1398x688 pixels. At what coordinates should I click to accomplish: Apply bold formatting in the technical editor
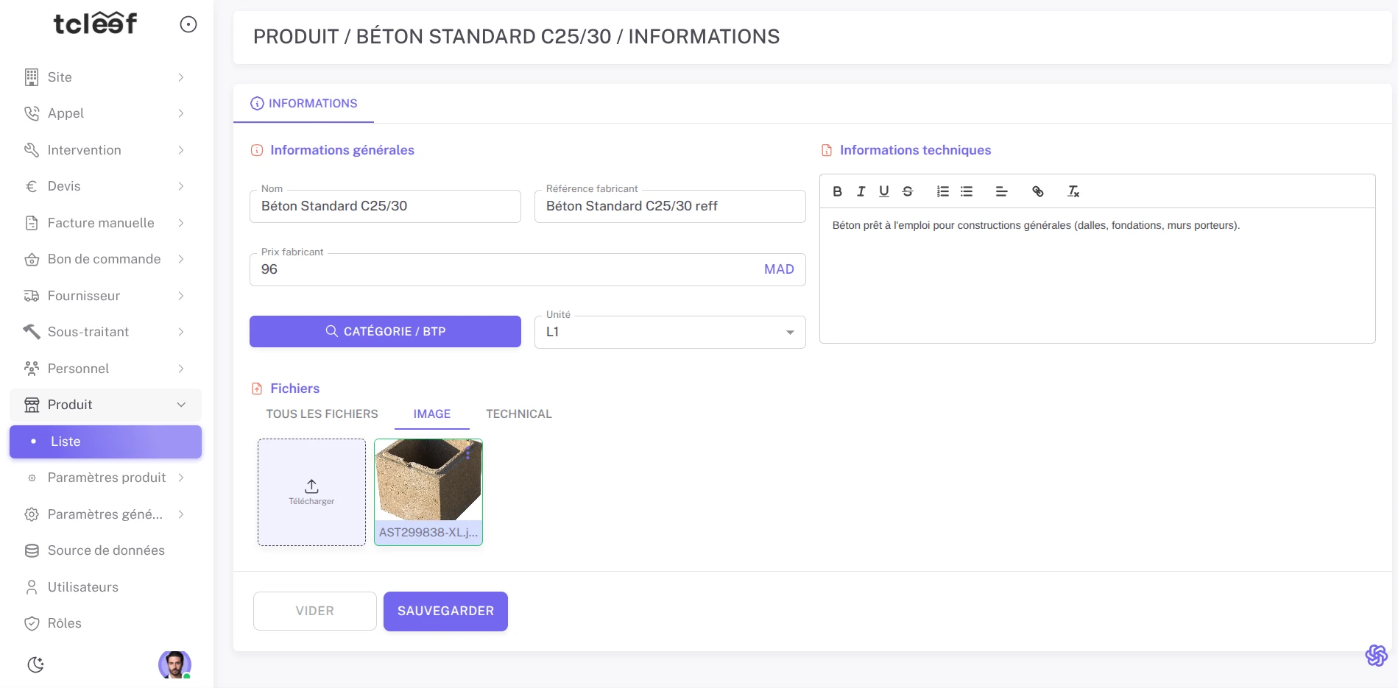[837, 191]
